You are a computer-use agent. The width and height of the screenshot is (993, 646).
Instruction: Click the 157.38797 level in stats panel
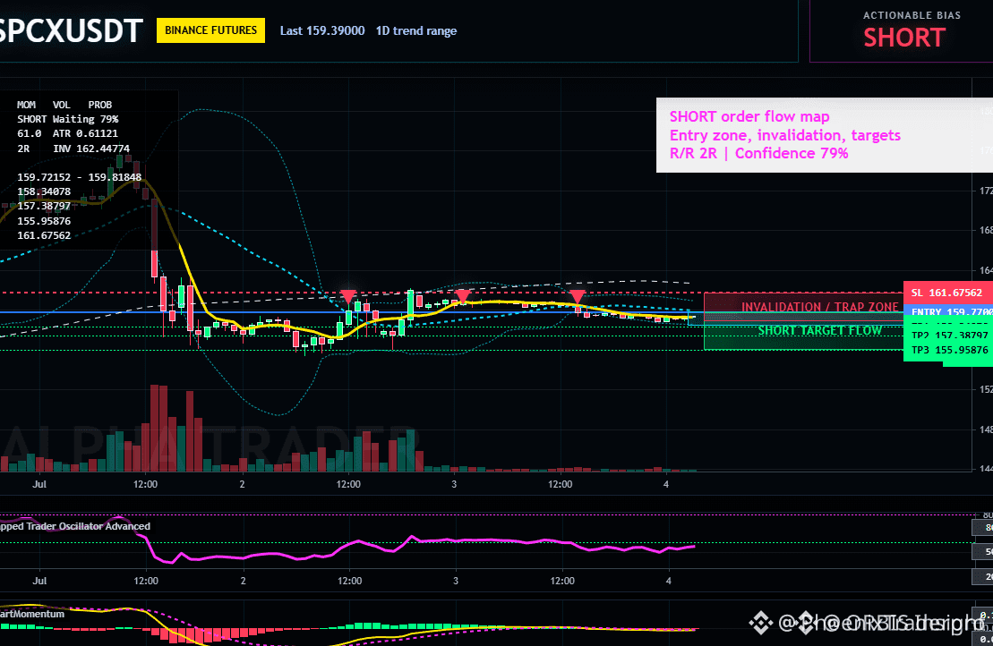tap(44, 207)
